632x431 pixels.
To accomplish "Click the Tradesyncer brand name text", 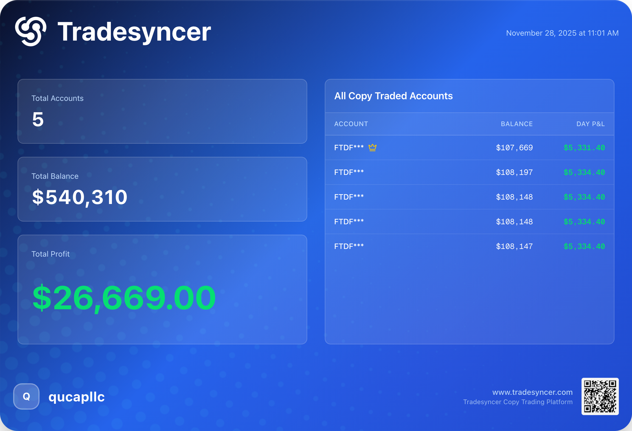I will coord(134,32).
